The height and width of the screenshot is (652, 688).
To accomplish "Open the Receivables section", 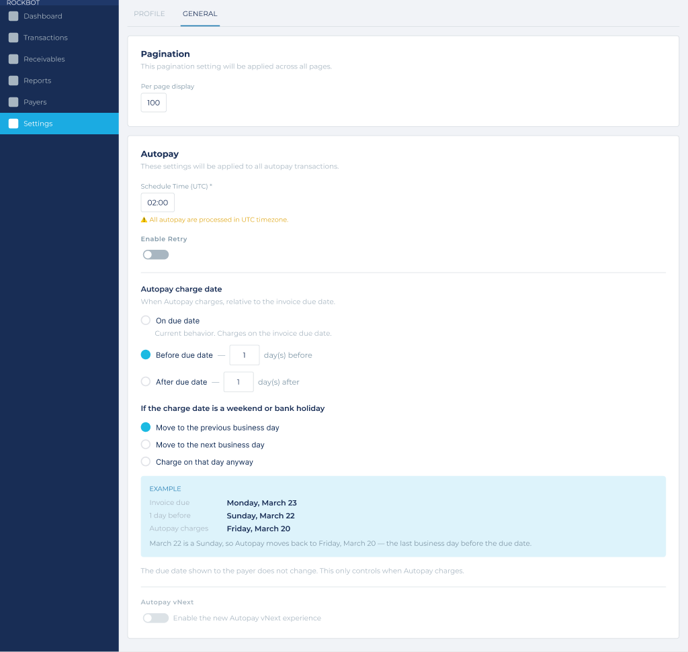I will coord(59,59).
